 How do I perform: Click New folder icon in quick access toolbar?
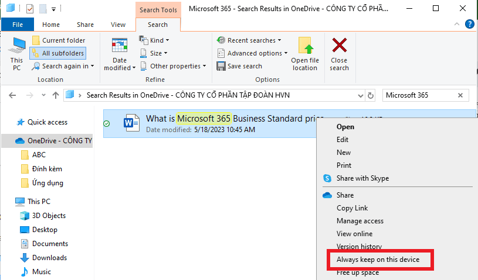click(42, 9)
